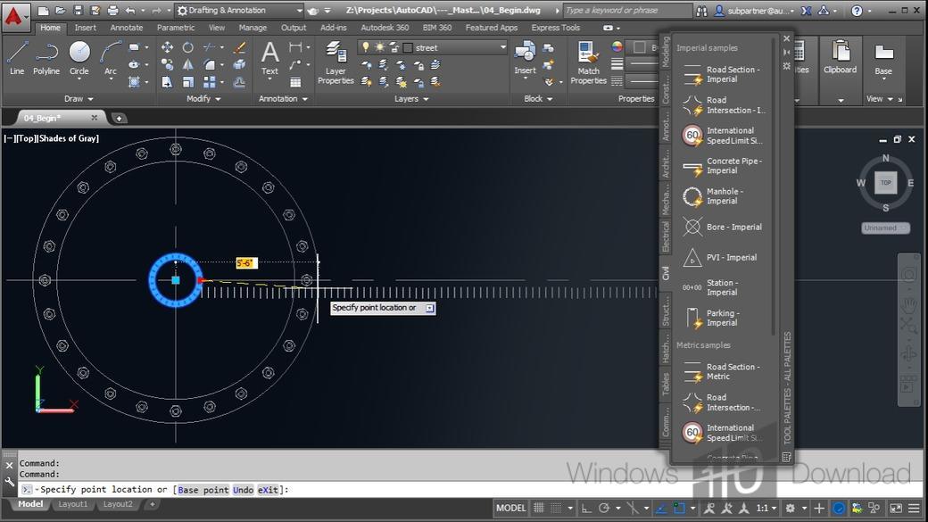Select the Polyline tool
Image resolution: width=928 pixels, height=522 pixels.
tap(46, 58)
